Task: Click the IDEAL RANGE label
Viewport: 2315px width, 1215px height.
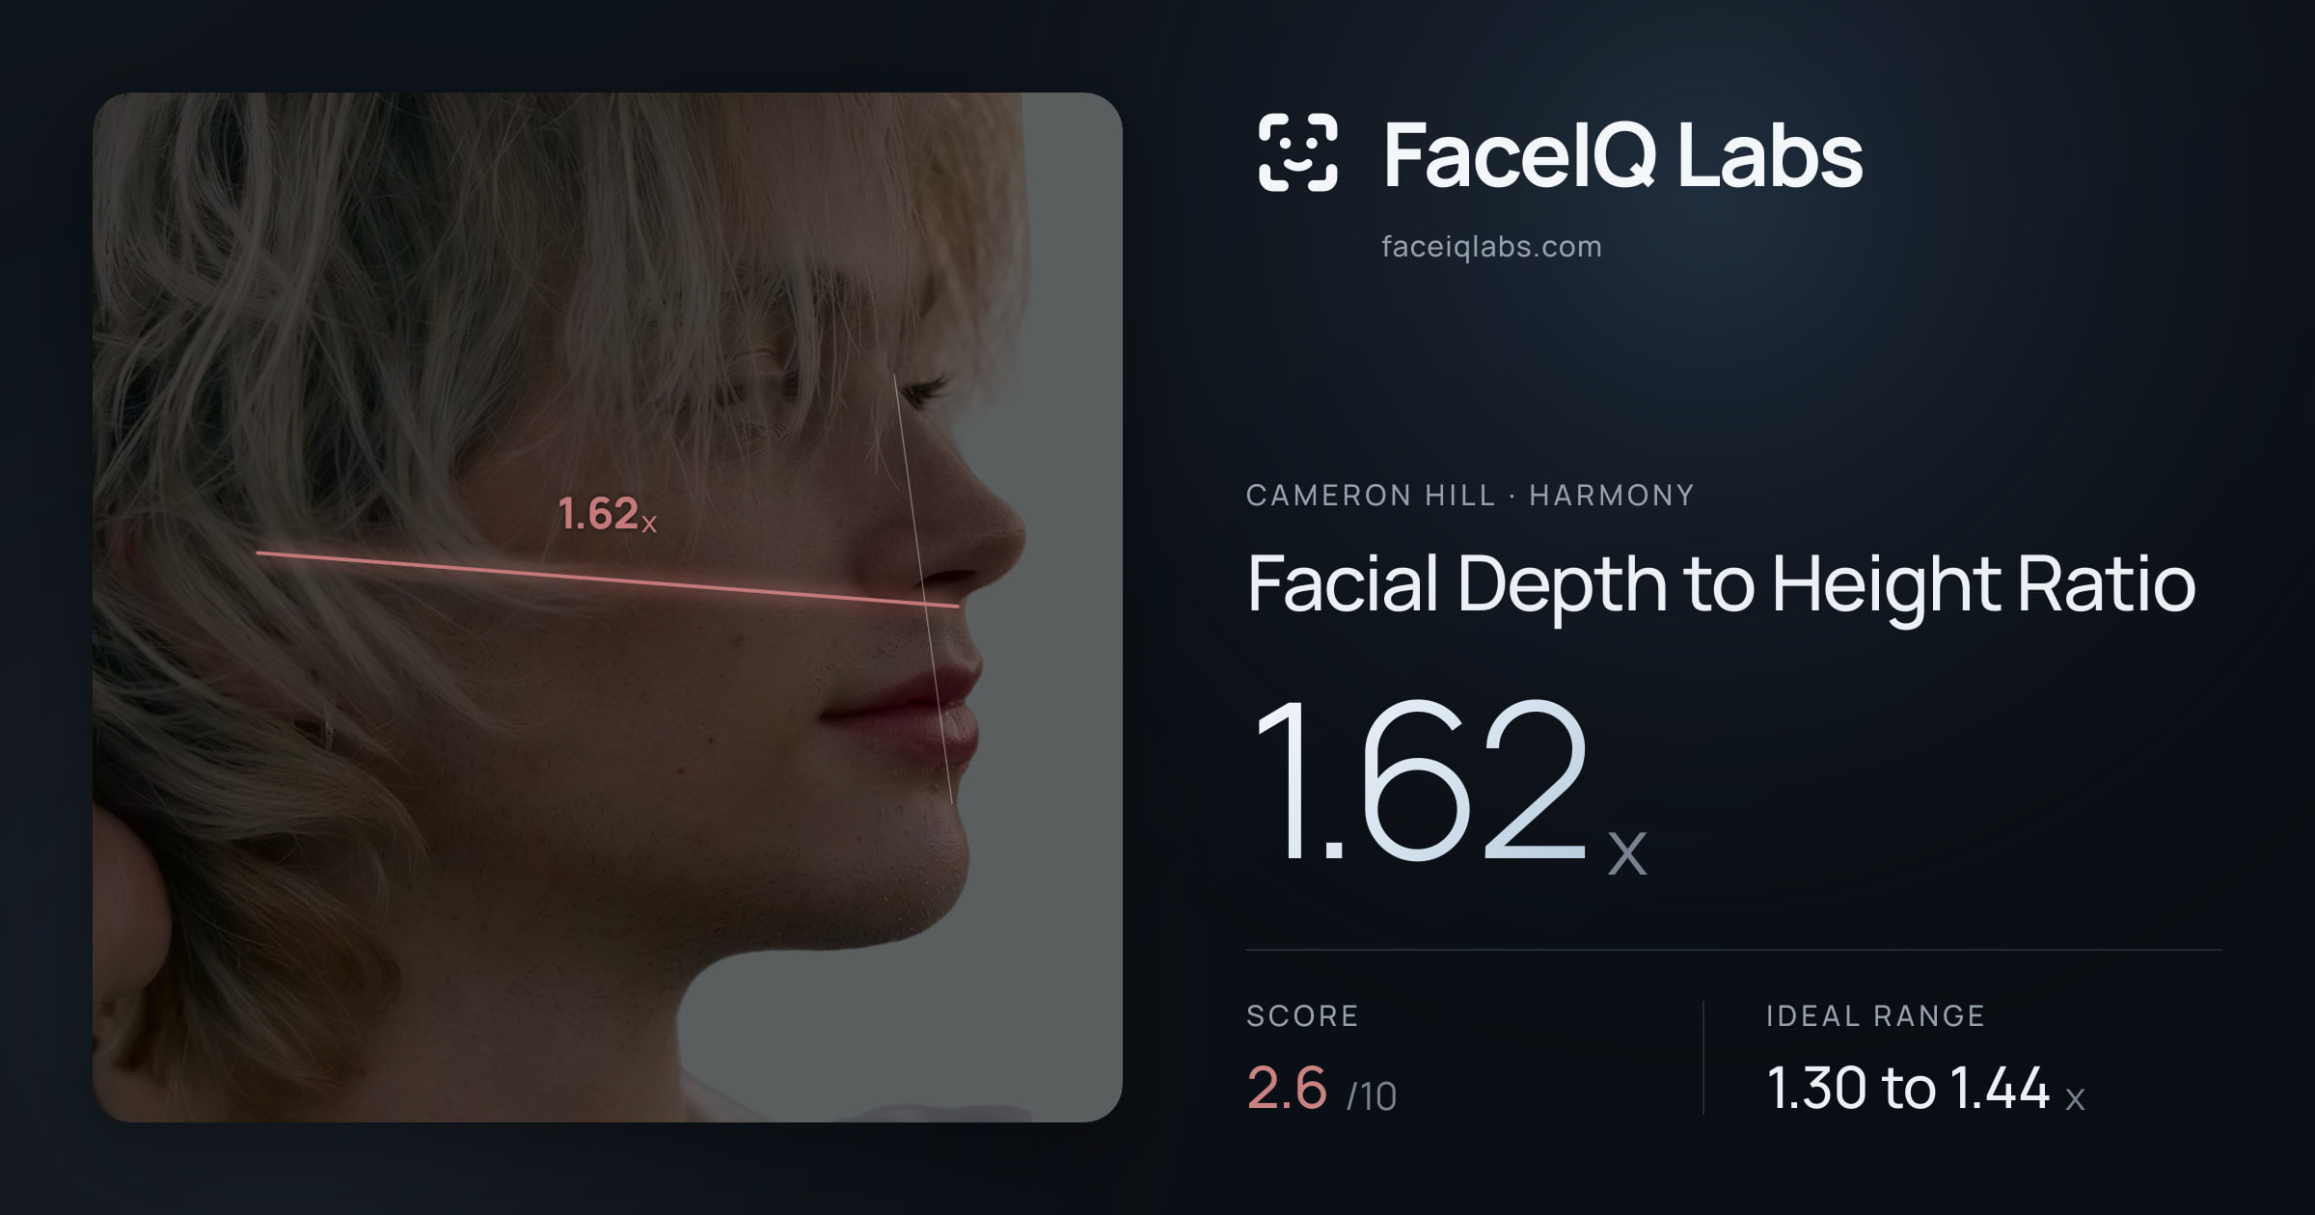Action: [1875, 1015]
